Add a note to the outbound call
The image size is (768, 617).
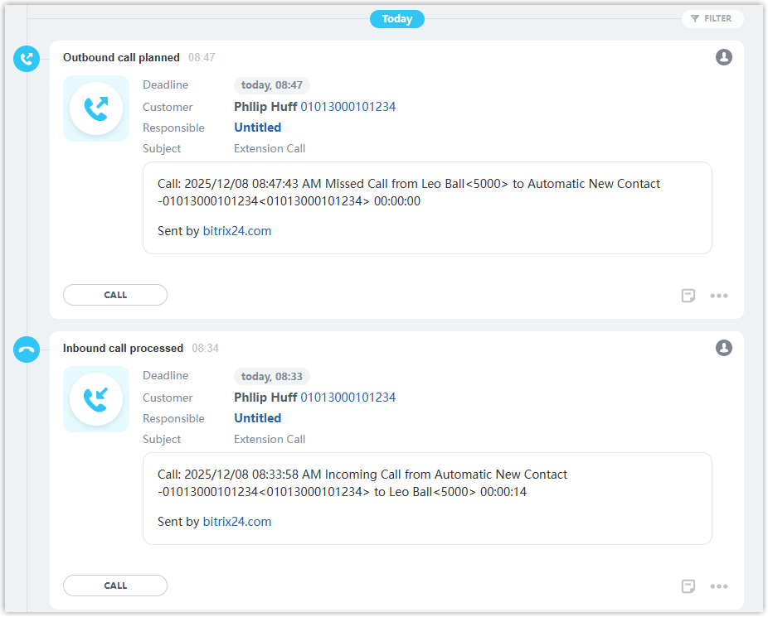point(688,296)
